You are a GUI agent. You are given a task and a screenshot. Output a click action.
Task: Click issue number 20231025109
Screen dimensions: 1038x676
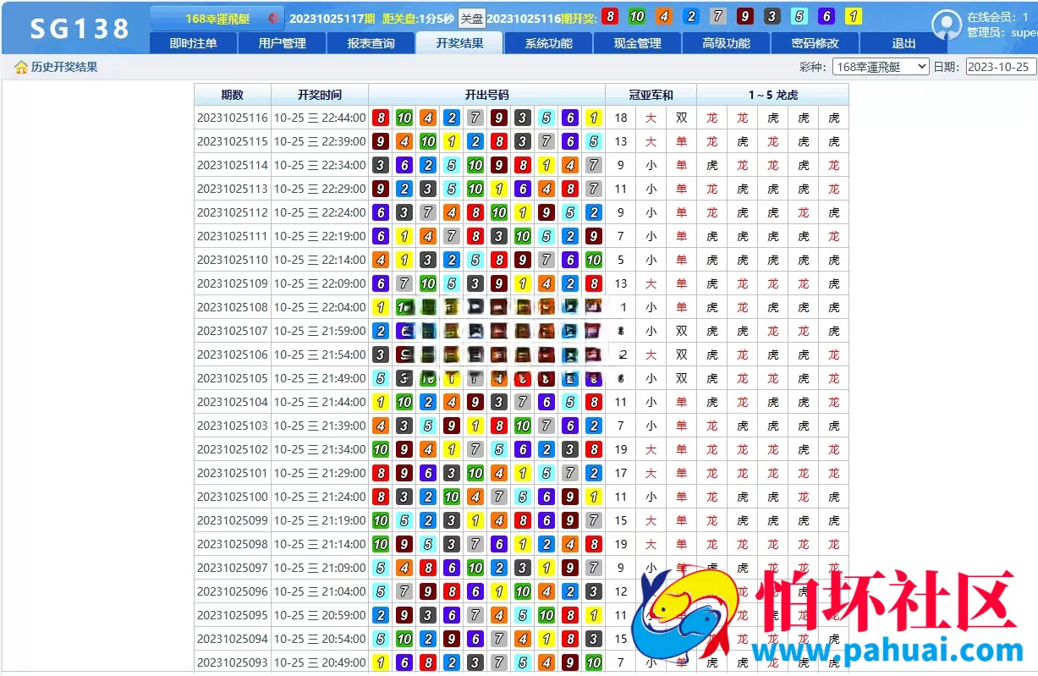coord(233,284)
